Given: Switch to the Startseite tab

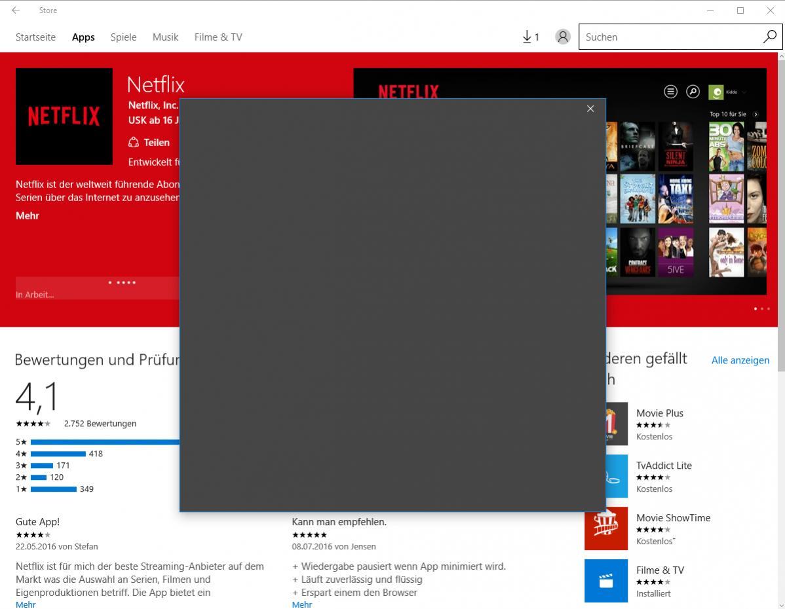Looking at the screenshot, I should point(35,37).
